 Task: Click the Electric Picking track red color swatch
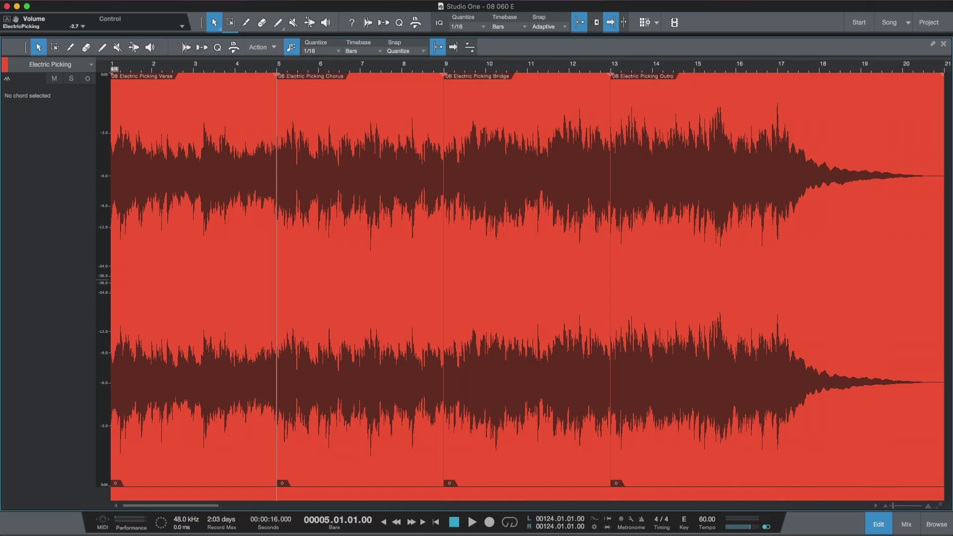coord(5,65)
